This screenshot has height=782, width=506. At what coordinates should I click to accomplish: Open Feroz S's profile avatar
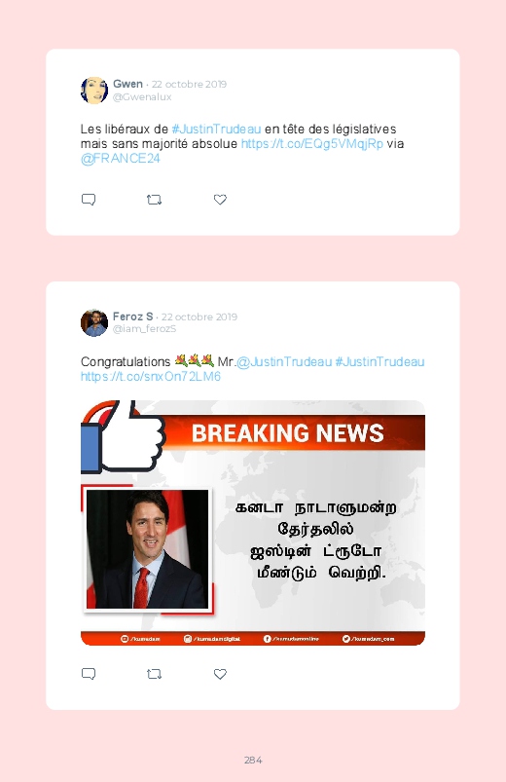(x=94, y=322)
